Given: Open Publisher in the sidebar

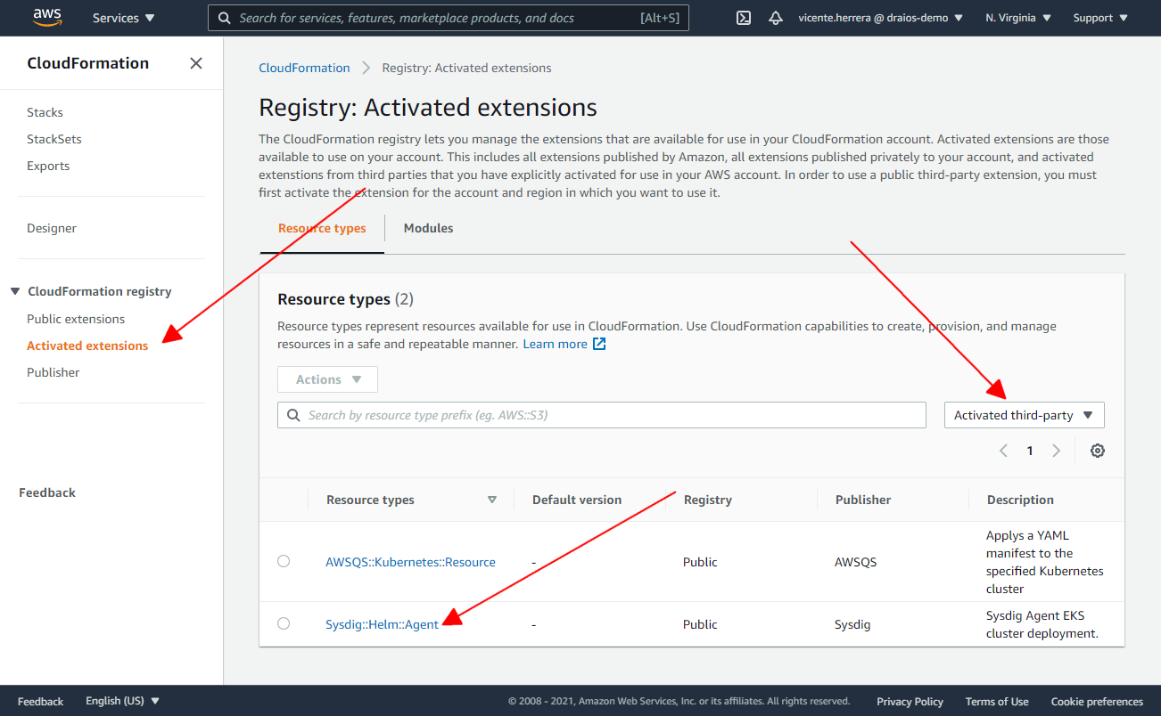Looking at the screenshot, I should 54,372.
